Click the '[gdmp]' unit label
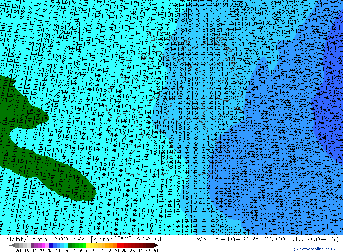Screen dimensions: 343x252 pos(103,239)
